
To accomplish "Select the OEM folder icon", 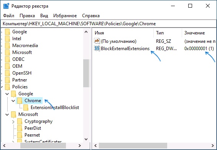I will pyautogui.click(x=7, y=66).
